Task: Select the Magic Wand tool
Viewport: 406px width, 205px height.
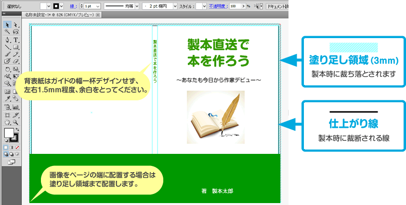Action: [7, 32]
